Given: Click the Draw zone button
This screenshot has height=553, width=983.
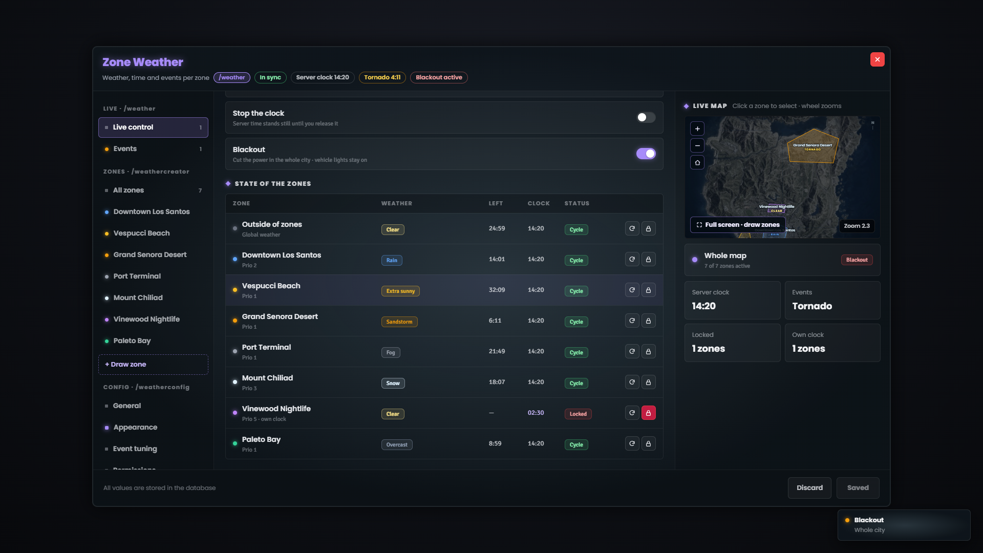Looking at the screenshot, I should click(x=153, y=365).
